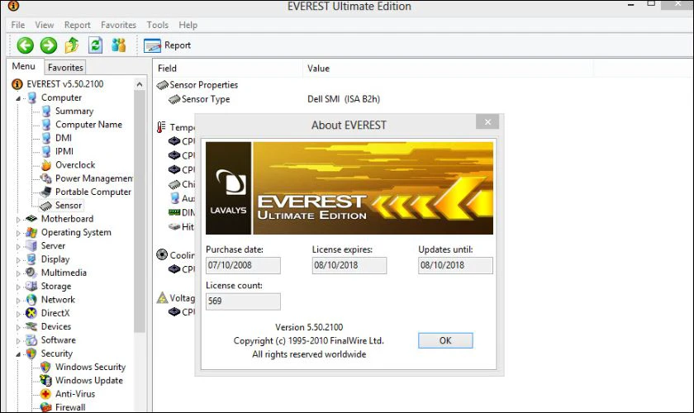The width and height of the screenshot is (694, 413).
Task: Select EVEREST v5.50.2100 root node
Action: [x=64, y=84]
